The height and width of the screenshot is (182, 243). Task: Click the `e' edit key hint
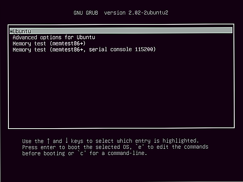click(x=138, y=147)
